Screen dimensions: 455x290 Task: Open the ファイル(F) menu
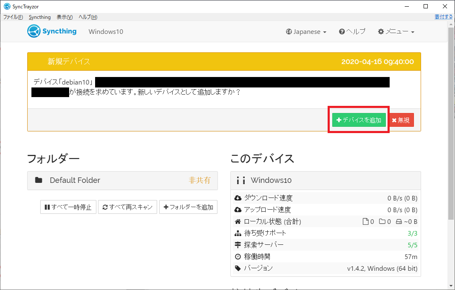(x=13, y=17)
